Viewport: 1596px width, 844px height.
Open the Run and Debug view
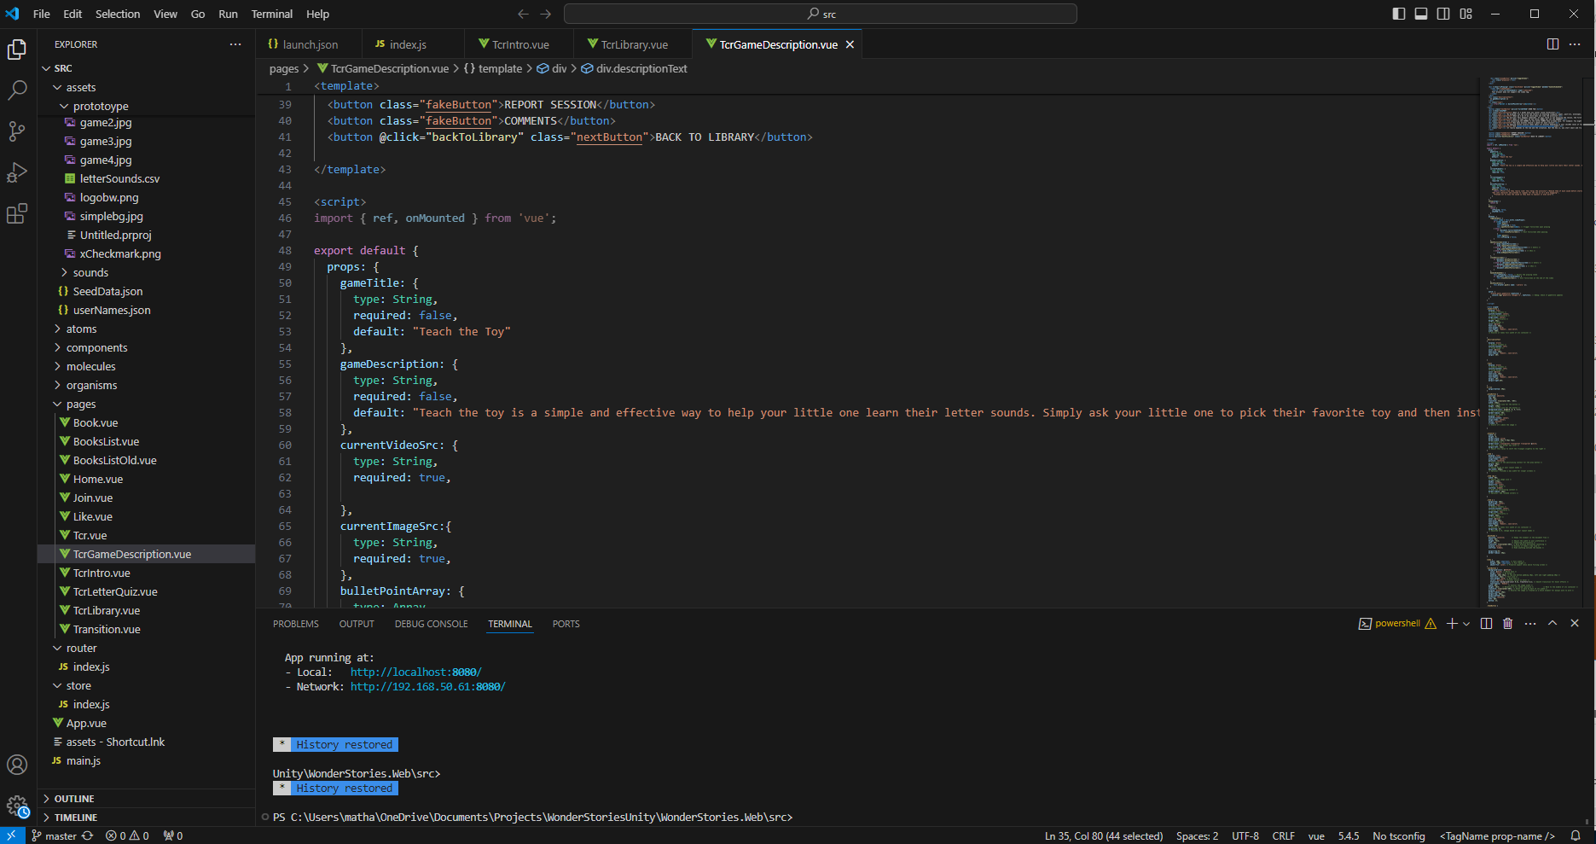(x=17, y=172)
